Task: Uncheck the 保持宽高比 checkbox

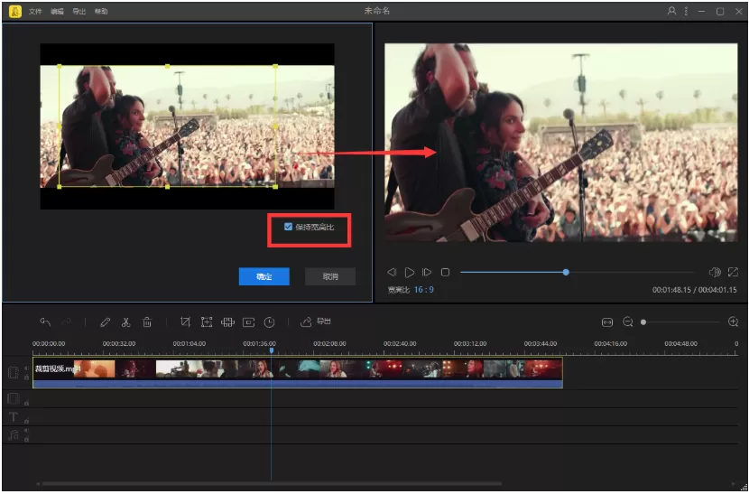Action: [x=288, y=227]
